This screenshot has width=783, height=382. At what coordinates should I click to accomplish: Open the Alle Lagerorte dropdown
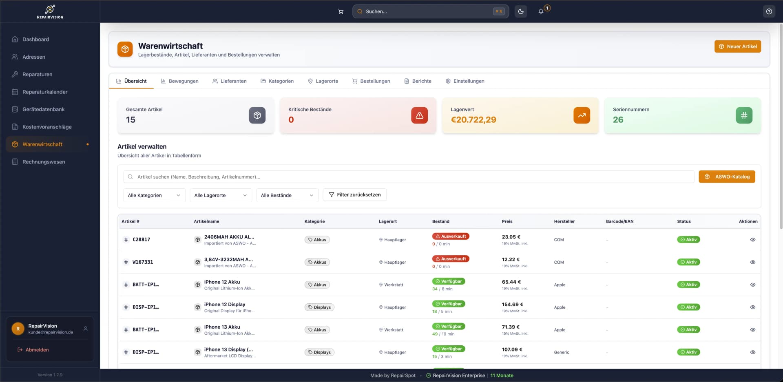[221, 195]
